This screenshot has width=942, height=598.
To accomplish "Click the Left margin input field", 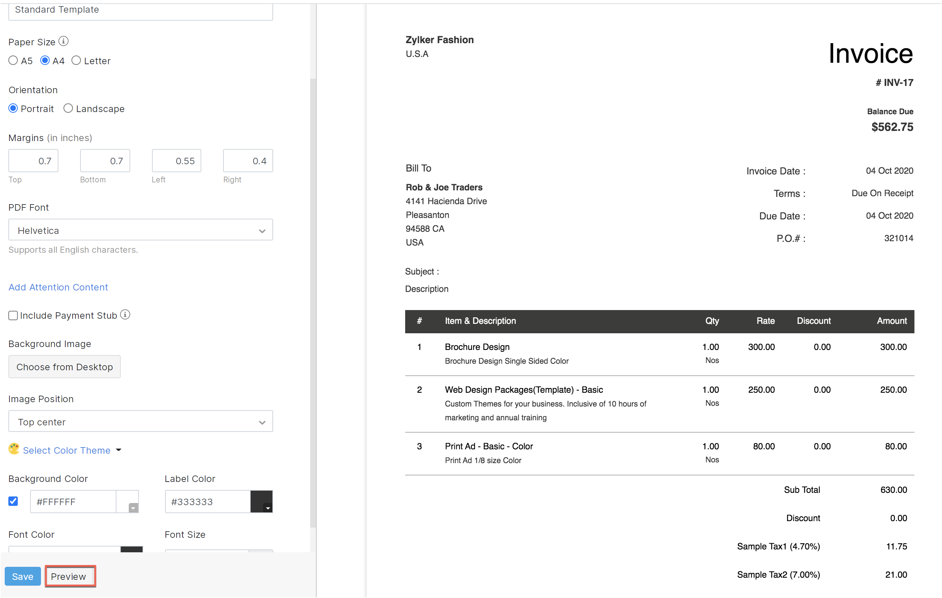I will tap(176, 161).
